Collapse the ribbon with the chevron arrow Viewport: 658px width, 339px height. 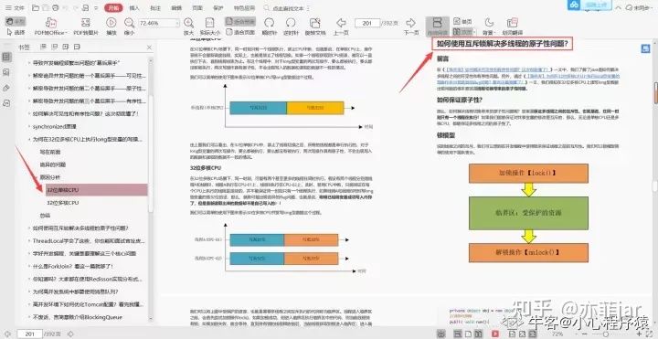[x=617, y=8]
